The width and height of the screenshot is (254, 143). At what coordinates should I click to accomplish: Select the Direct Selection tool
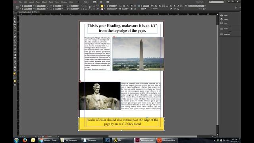(15, 19)
